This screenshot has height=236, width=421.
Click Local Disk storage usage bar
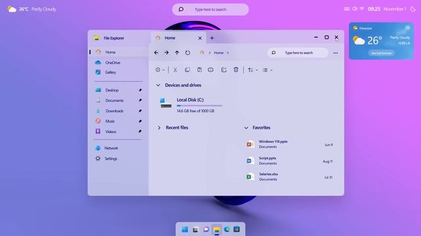click(199, 106)
